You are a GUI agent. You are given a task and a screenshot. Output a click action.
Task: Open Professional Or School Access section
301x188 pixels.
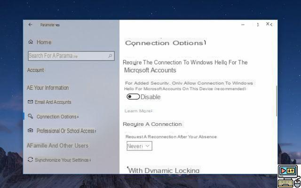coord(66,131)
